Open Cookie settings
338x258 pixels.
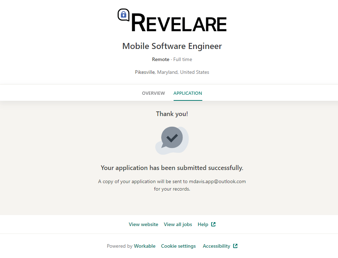pyautogui.click(x=178, y=246)
